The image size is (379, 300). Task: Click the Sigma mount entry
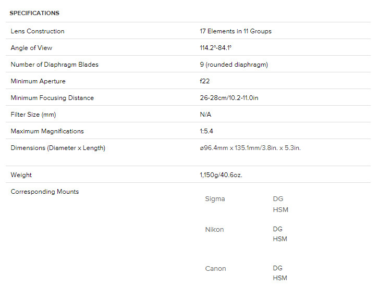(215, 199)
